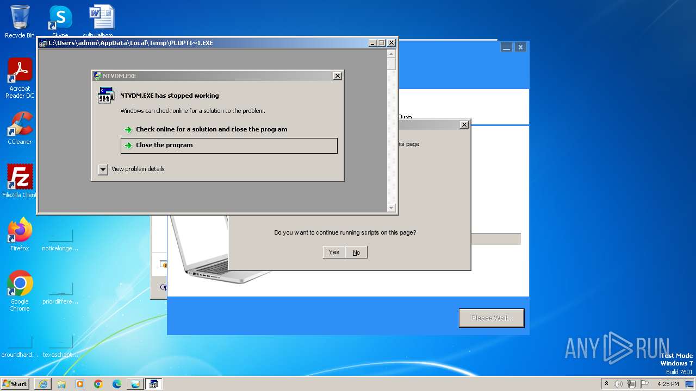Click the taskbar clock showing 4:25 PM
Image resolution: width=696 pixels, height=391 pixels.
coord(668,384)
